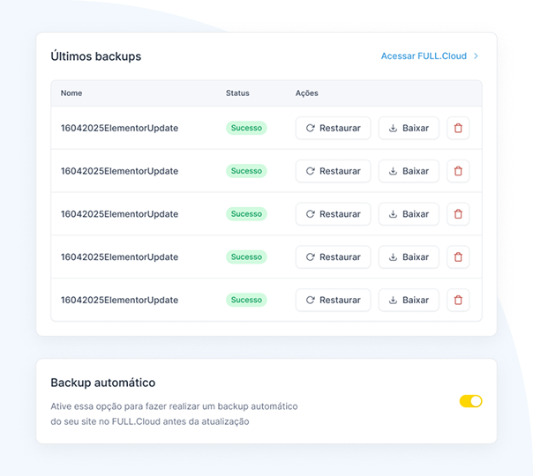Viewport: 533px width, 476px height.
Task: Delete the last backup via its trash icon
Action: [x=458, y=300]
